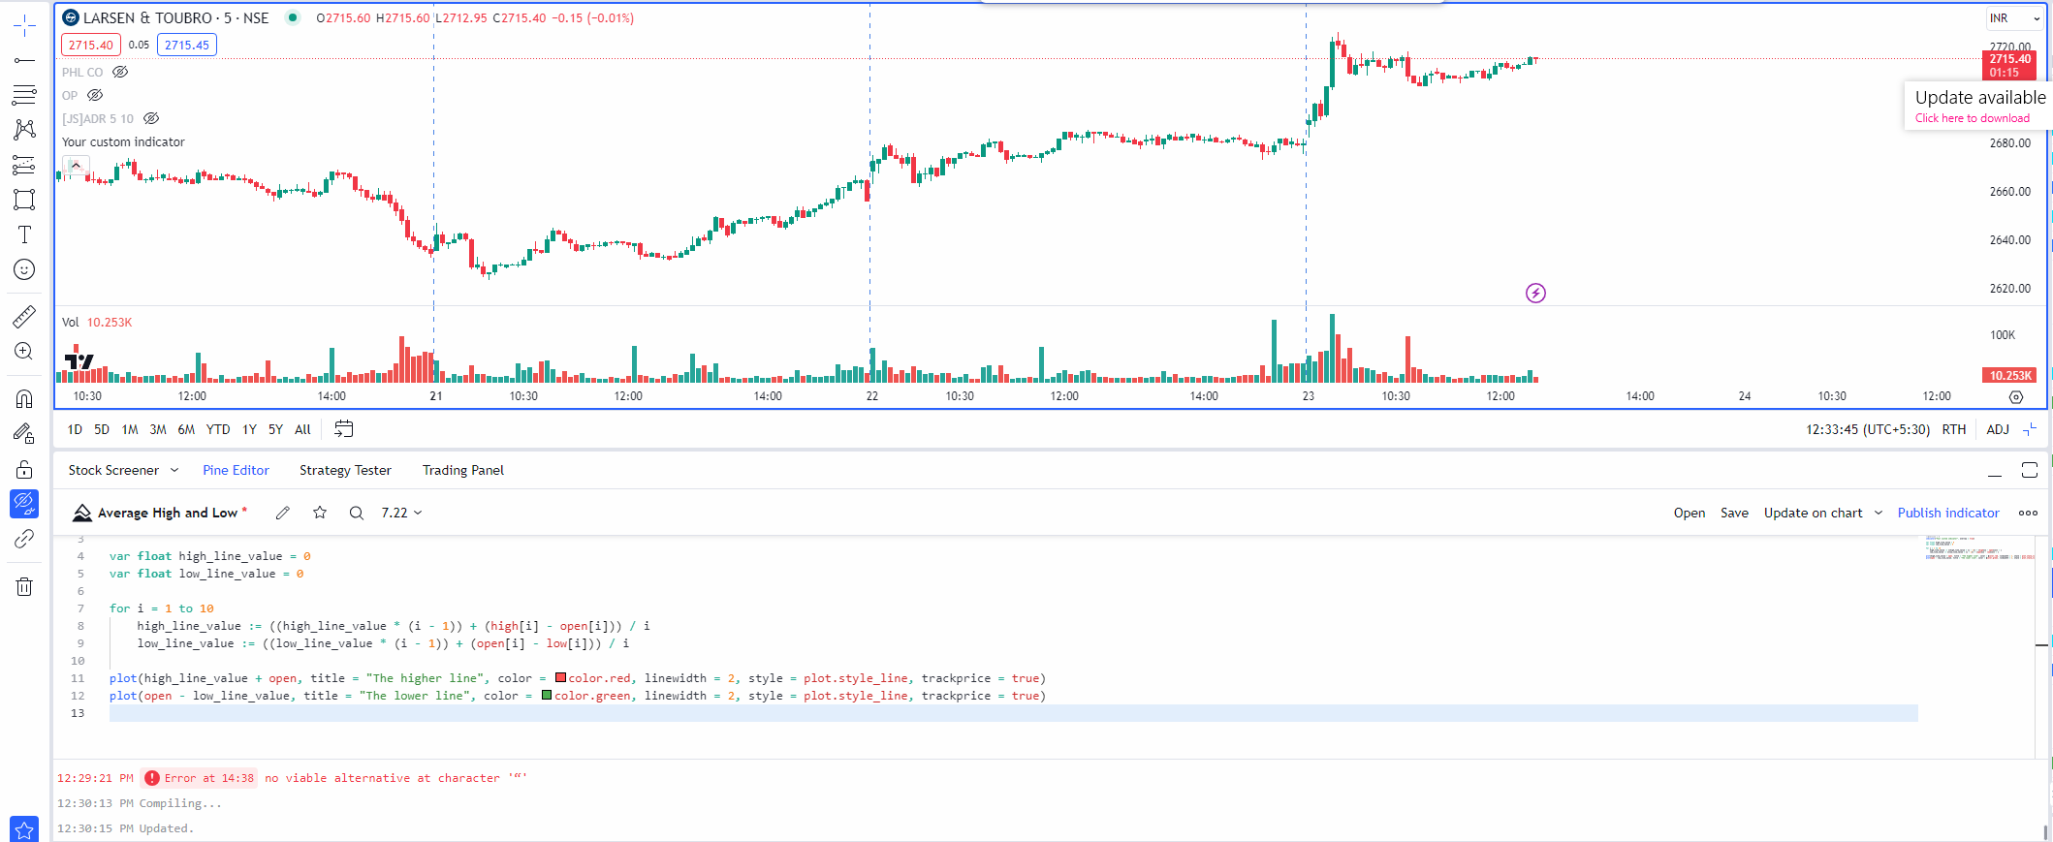Screen dimensions: 2053x842
Task: Show the OP indicator via eye icon
Action: click(95, 95)
